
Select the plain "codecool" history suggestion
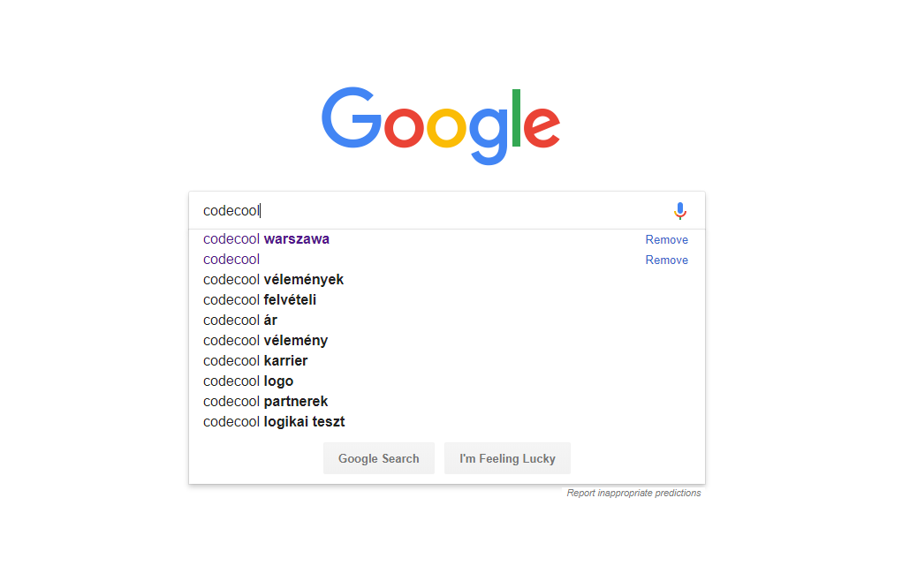[447, 260]
